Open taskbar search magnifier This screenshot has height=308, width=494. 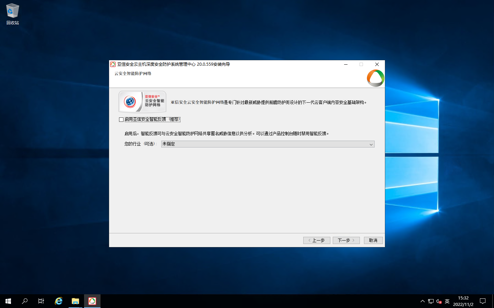pos(25,301)
